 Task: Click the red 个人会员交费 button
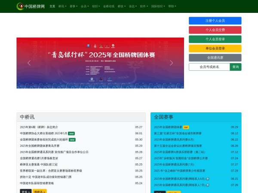[x=215, y=30]
